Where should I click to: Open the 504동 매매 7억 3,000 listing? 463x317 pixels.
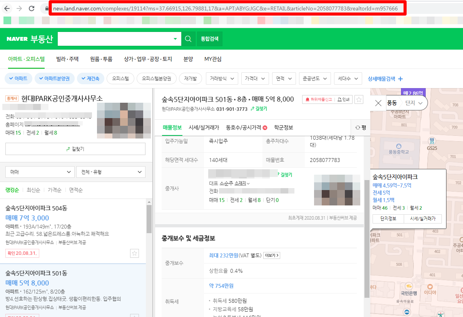click(73, 231)
